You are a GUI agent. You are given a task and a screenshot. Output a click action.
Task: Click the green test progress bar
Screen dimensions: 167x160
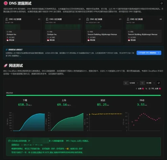[83, 96]
